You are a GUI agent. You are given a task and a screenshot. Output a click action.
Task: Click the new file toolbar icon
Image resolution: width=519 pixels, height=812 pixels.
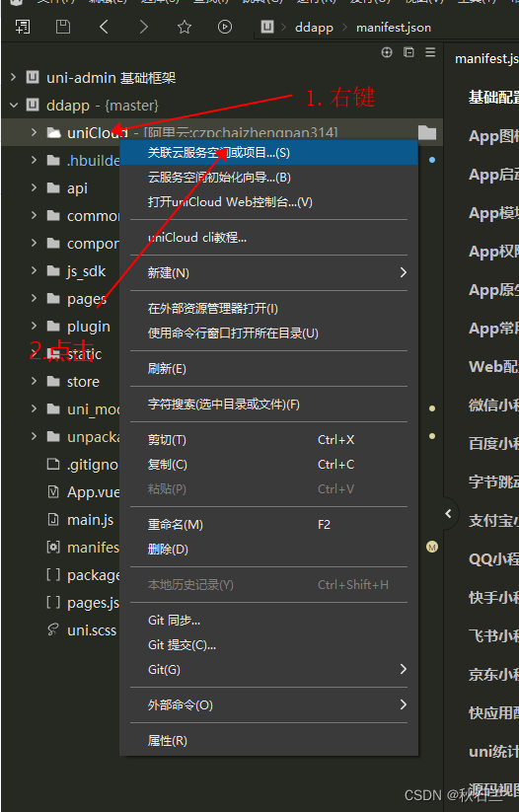[x=23, y=27]
